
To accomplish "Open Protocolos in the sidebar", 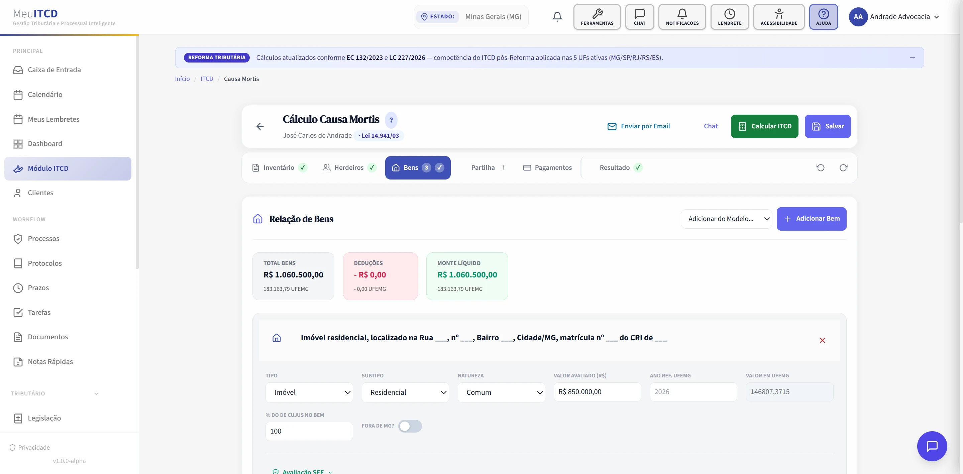I will pos(68,263).
